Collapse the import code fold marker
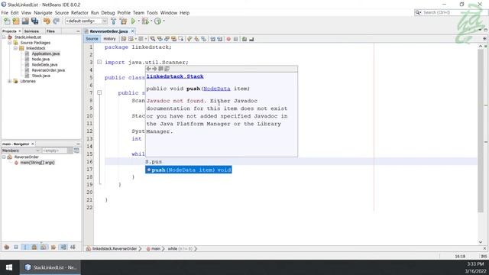Viewport: 489px width, 275px height. point(99,62)
